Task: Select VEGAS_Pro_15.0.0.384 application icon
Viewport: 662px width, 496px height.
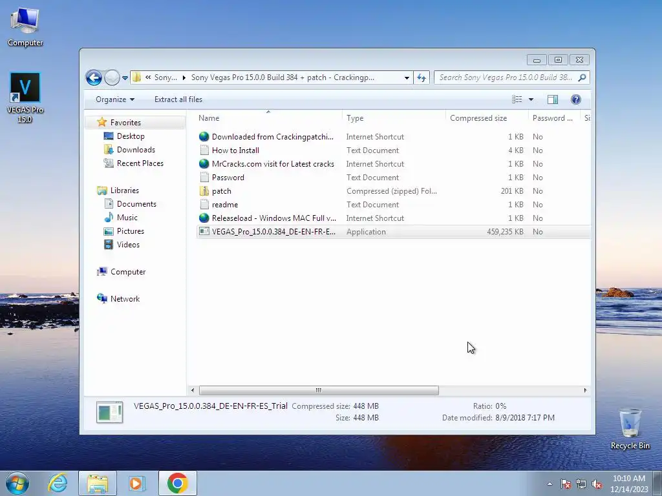Action: (x=204, y=232)
